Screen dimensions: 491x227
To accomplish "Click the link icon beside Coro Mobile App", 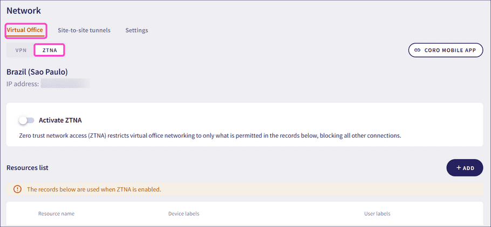I will [417, 50].
